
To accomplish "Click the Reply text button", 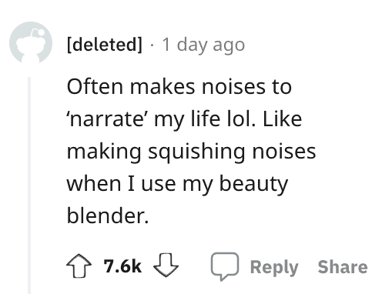I will pyautogui.click(x=274, y=268).
